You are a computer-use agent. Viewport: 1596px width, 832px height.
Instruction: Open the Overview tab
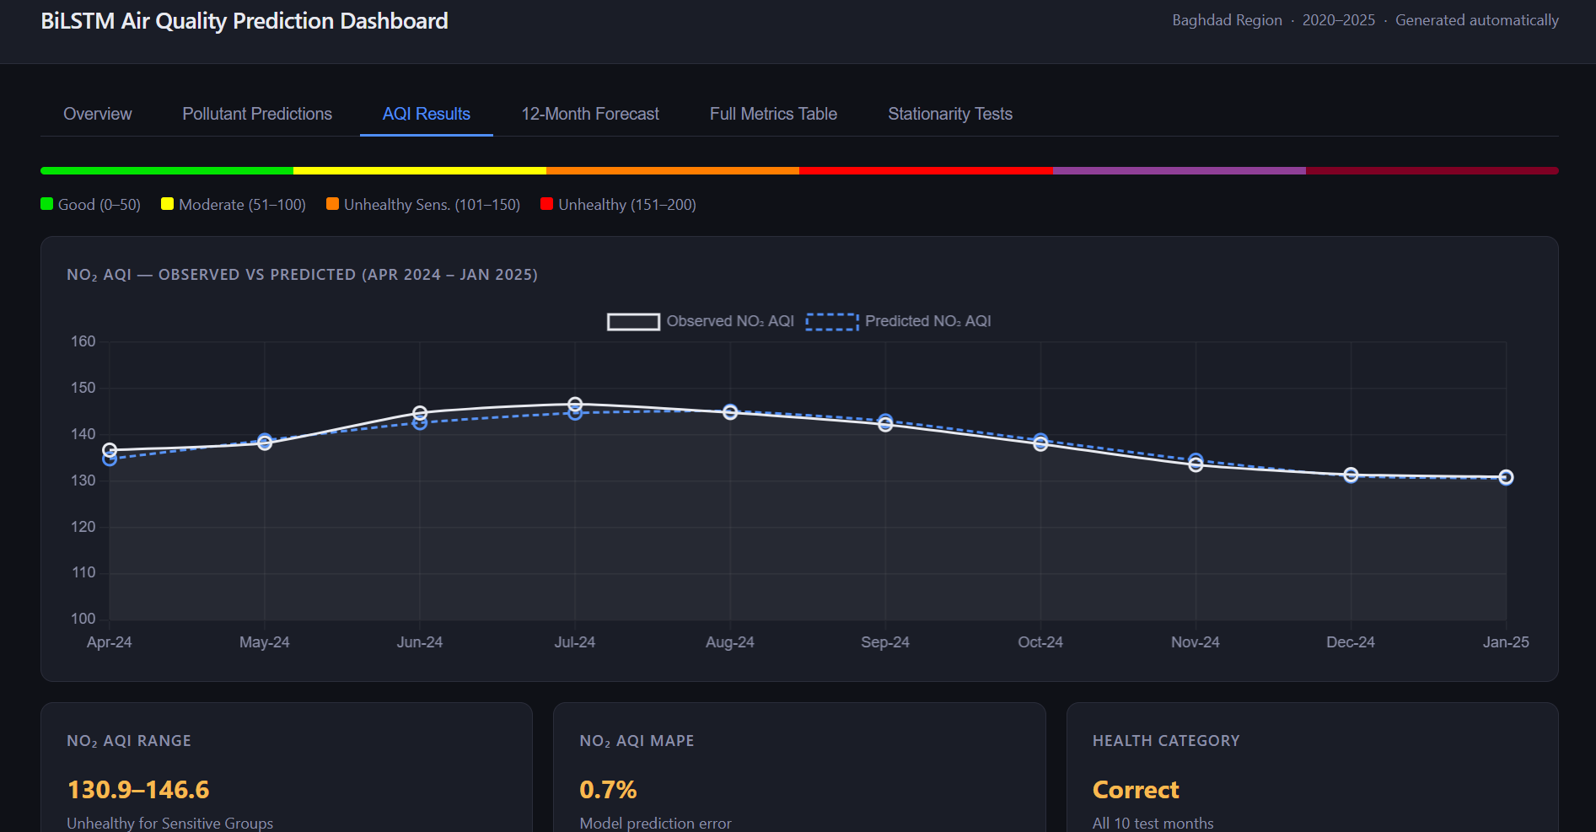(x=98, y=114)
